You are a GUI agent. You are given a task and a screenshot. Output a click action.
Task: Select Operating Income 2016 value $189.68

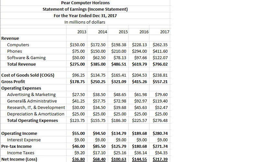click(x=139, y=134)
